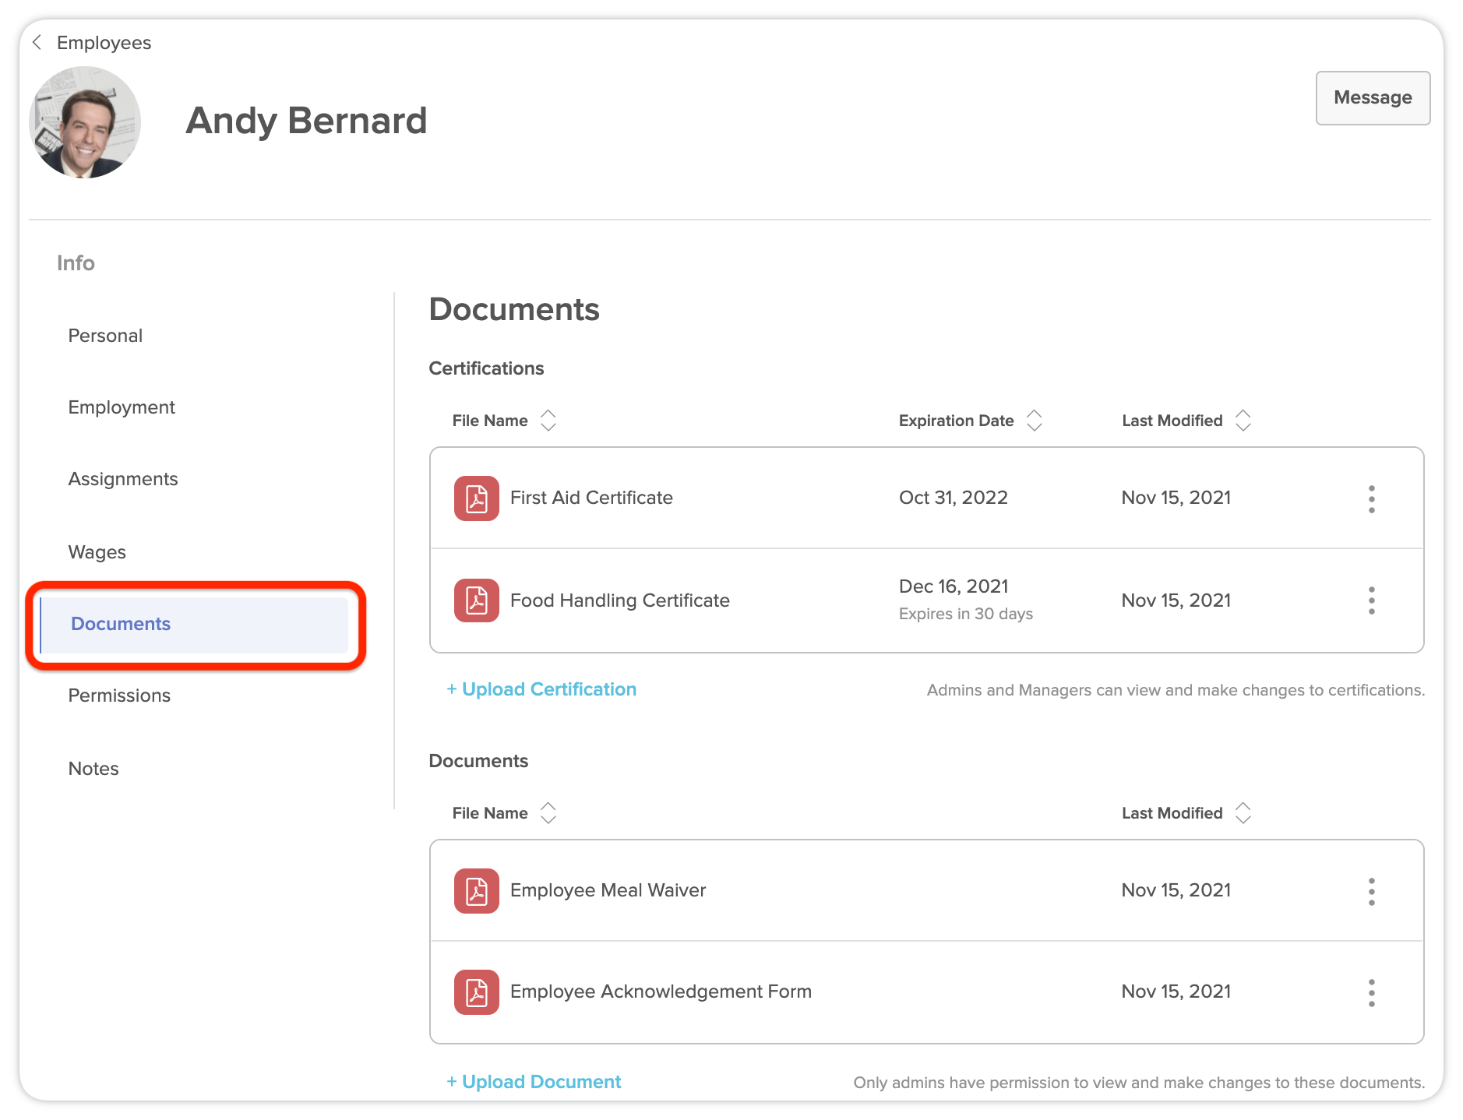Image resolution: width=1463 pixels, height=1120 pixels.
Task: Open more options for Employee Meal Waiver
Action: pos(1371,891)
